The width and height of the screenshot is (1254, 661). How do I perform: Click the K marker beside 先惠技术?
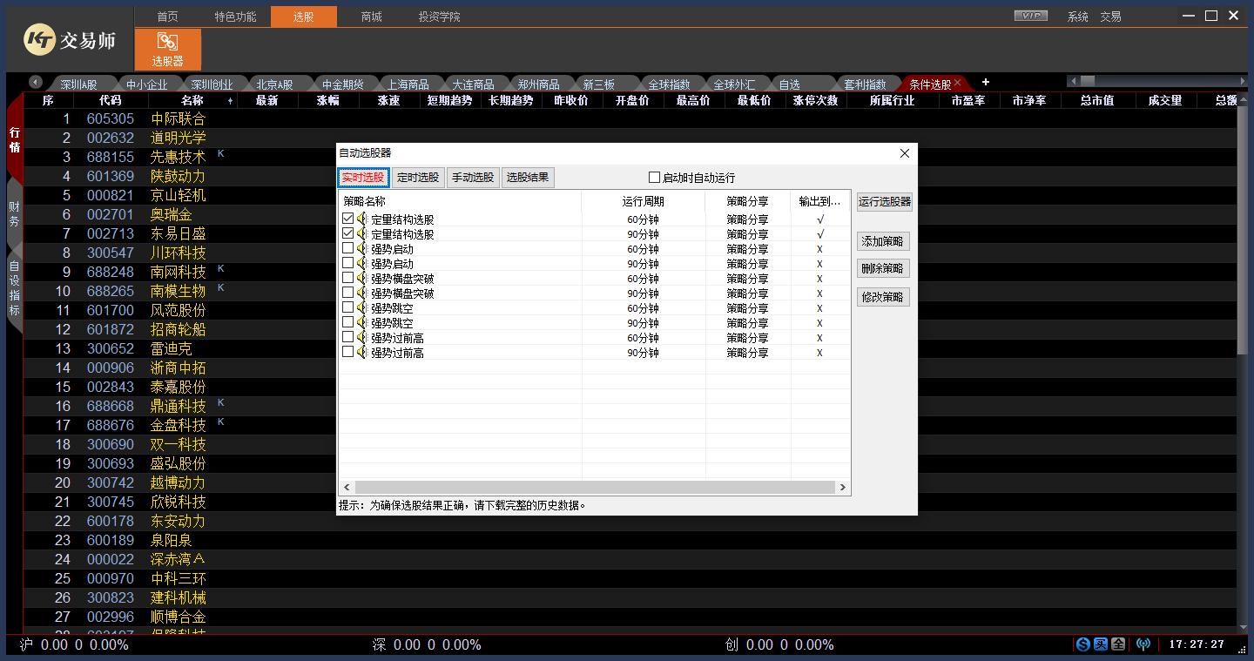click(x=220, y=154)
